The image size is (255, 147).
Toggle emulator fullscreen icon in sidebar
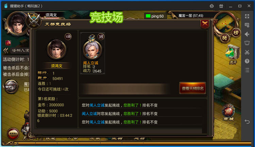(x=247, y=16)
